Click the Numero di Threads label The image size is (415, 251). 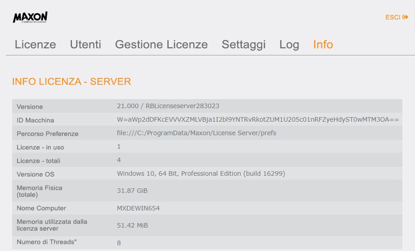coord(47,242)
